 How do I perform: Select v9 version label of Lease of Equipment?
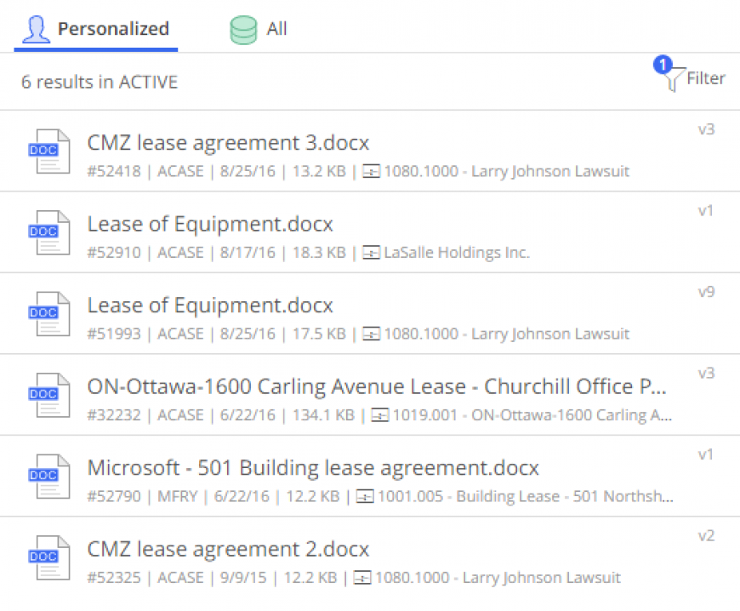point(706,292)
